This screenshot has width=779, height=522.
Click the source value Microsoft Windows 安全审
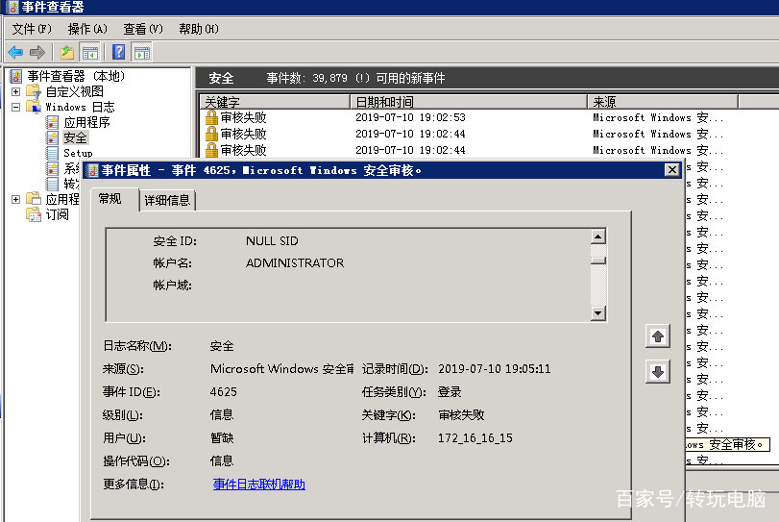coord(281,369)
